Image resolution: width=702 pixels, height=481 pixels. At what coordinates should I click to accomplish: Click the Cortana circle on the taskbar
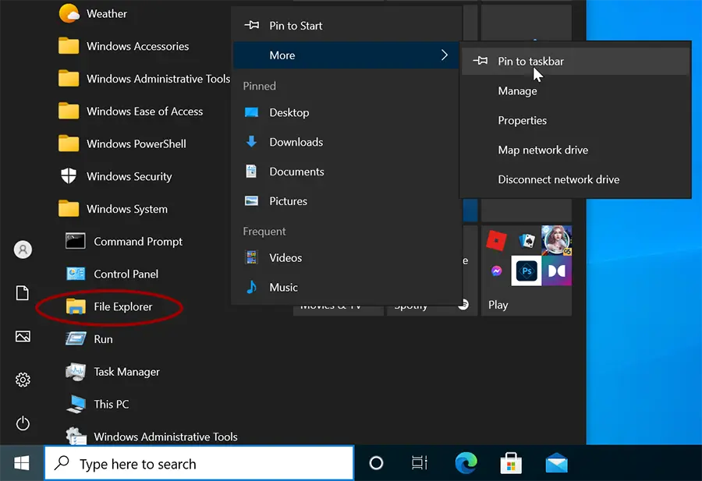(x=376, y=462)
